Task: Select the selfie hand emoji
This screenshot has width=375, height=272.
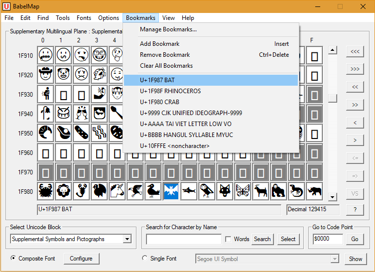Action: click(99, 94)
